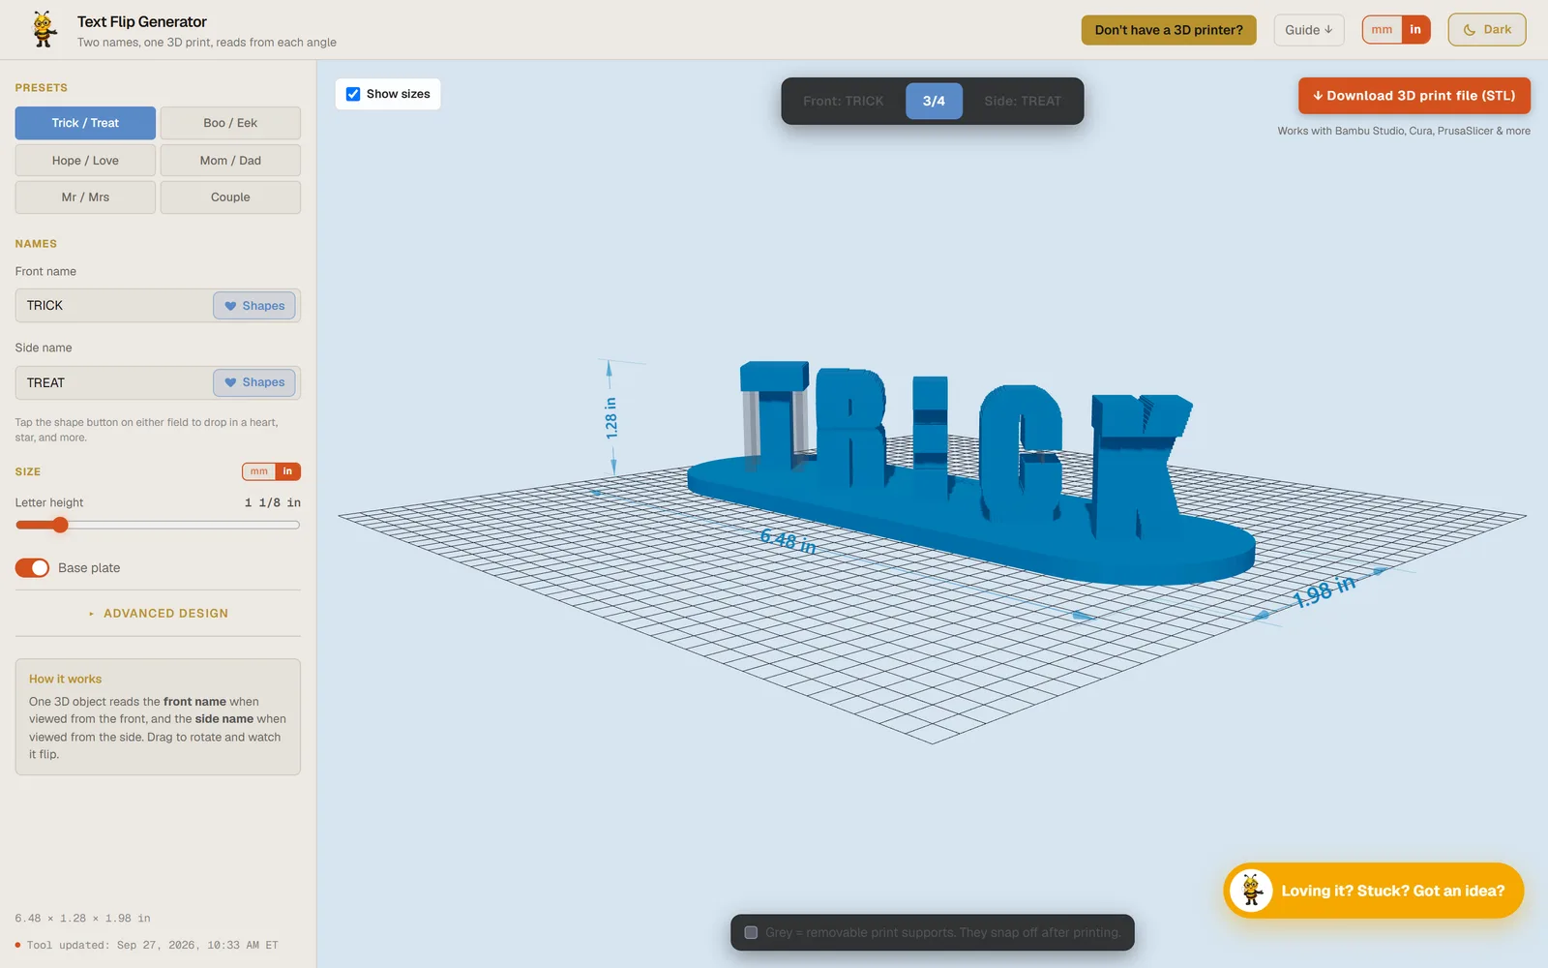Click the Tool updated timestamp text

pos(152,945)
